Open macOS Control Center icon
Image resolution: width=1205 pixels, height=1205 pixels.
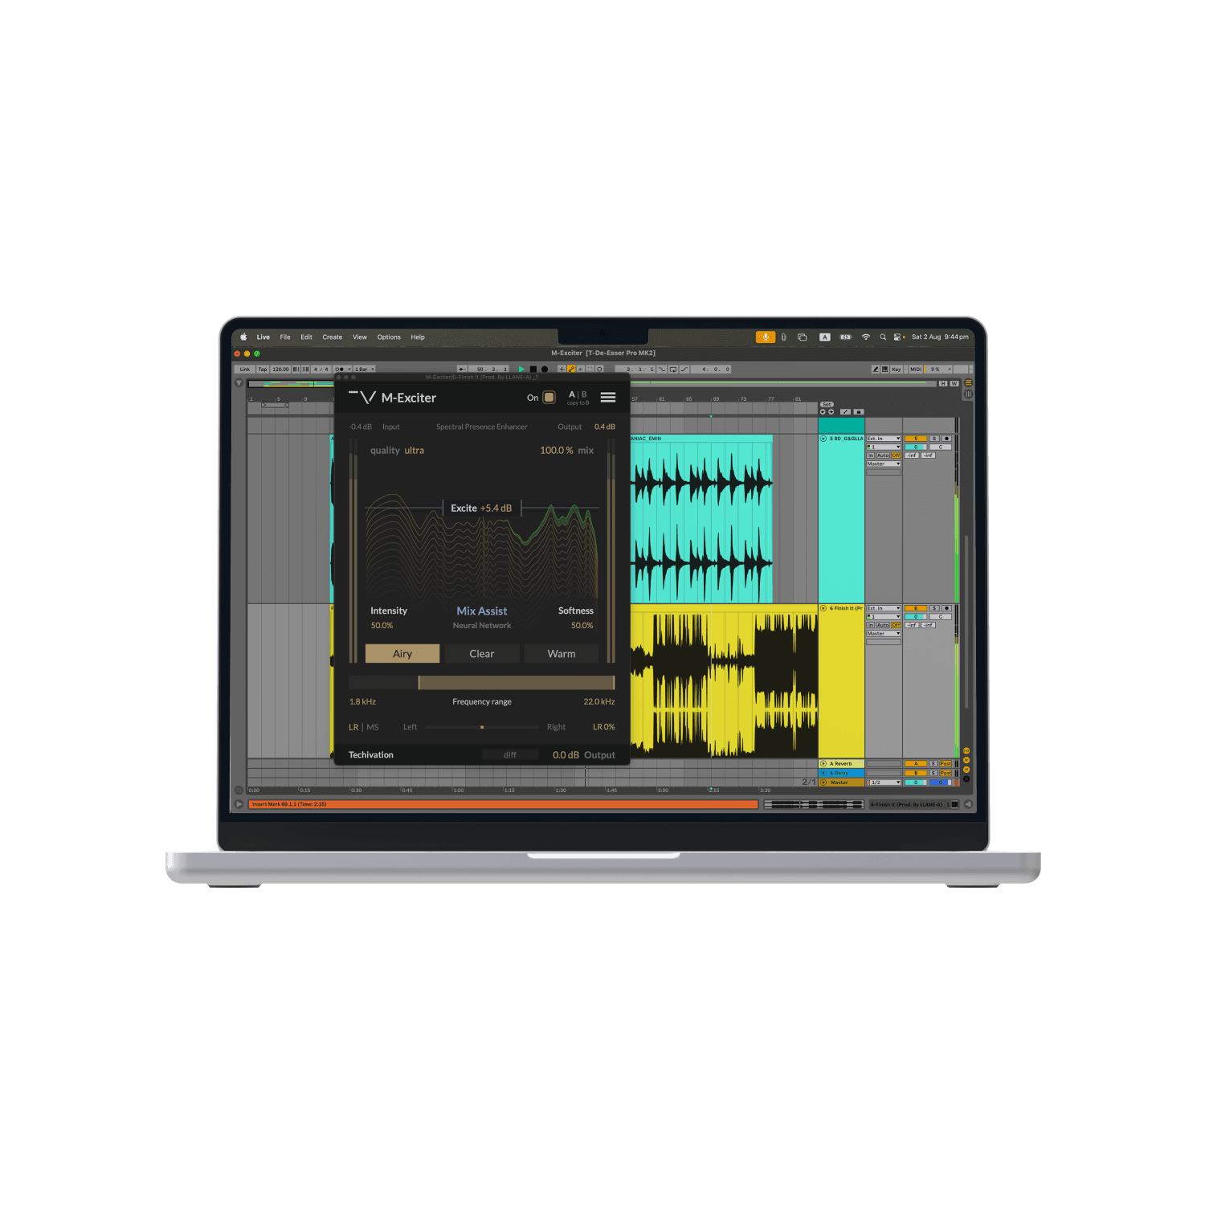[x=898, y=337]
